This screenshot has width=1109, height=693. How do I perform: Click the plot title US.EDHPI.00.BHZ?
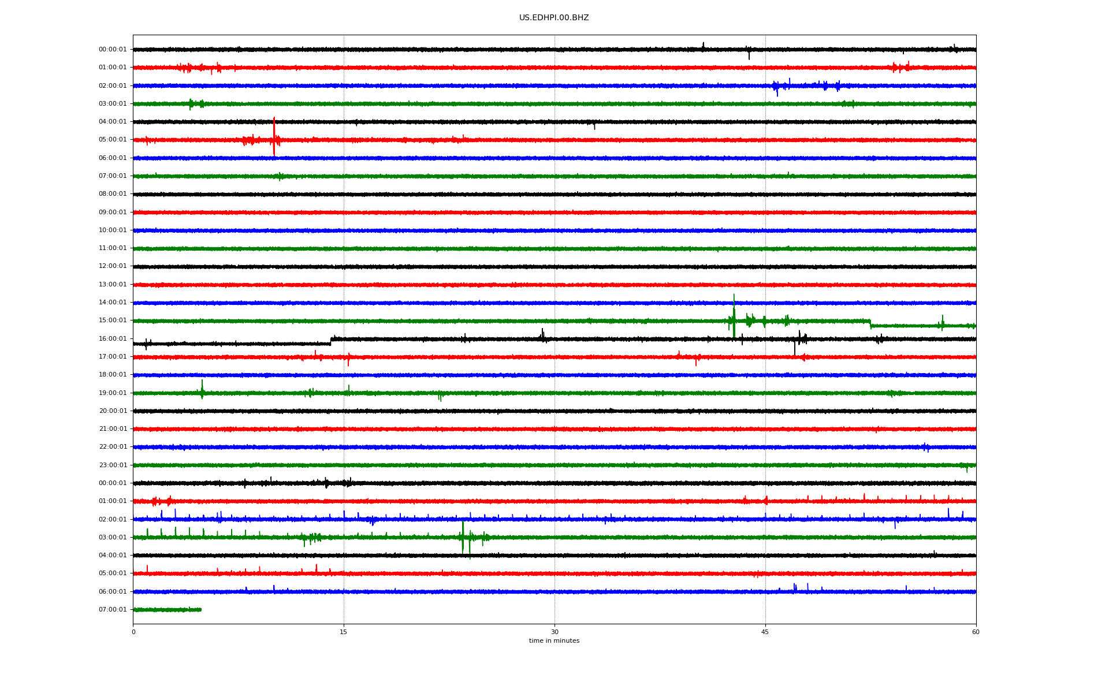[x=553, y=18]
